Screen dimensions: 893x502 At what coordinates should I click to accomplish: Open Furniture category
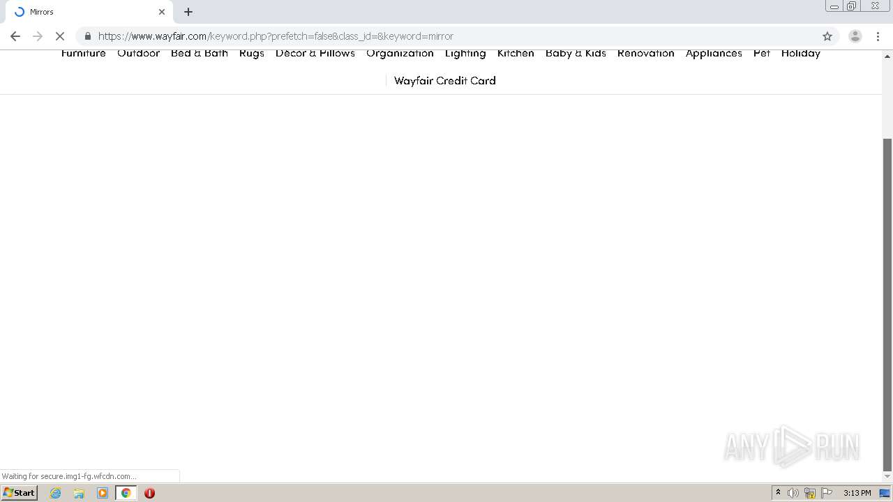pyautogui.click(x=84, y=54)
